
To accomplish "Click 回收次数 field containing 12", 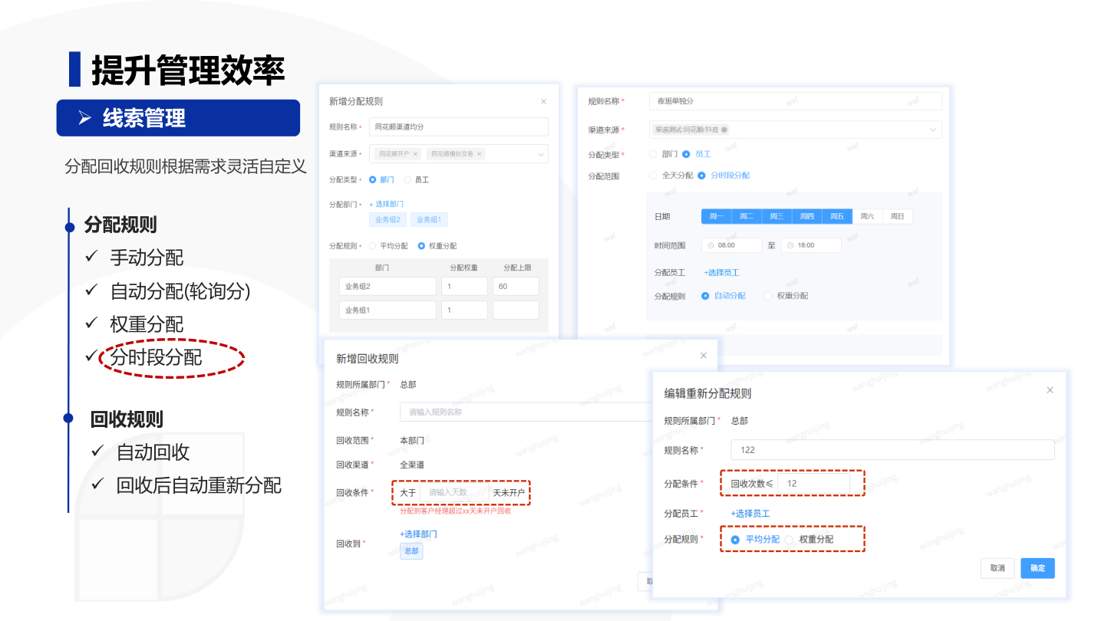I will tap(813, 484).
